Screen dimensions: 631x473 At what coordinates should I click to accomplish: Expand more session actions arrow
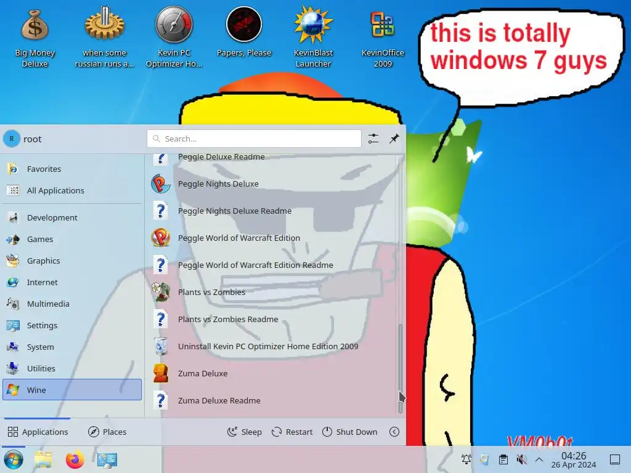pyautogui.click(x=394, y=432)
